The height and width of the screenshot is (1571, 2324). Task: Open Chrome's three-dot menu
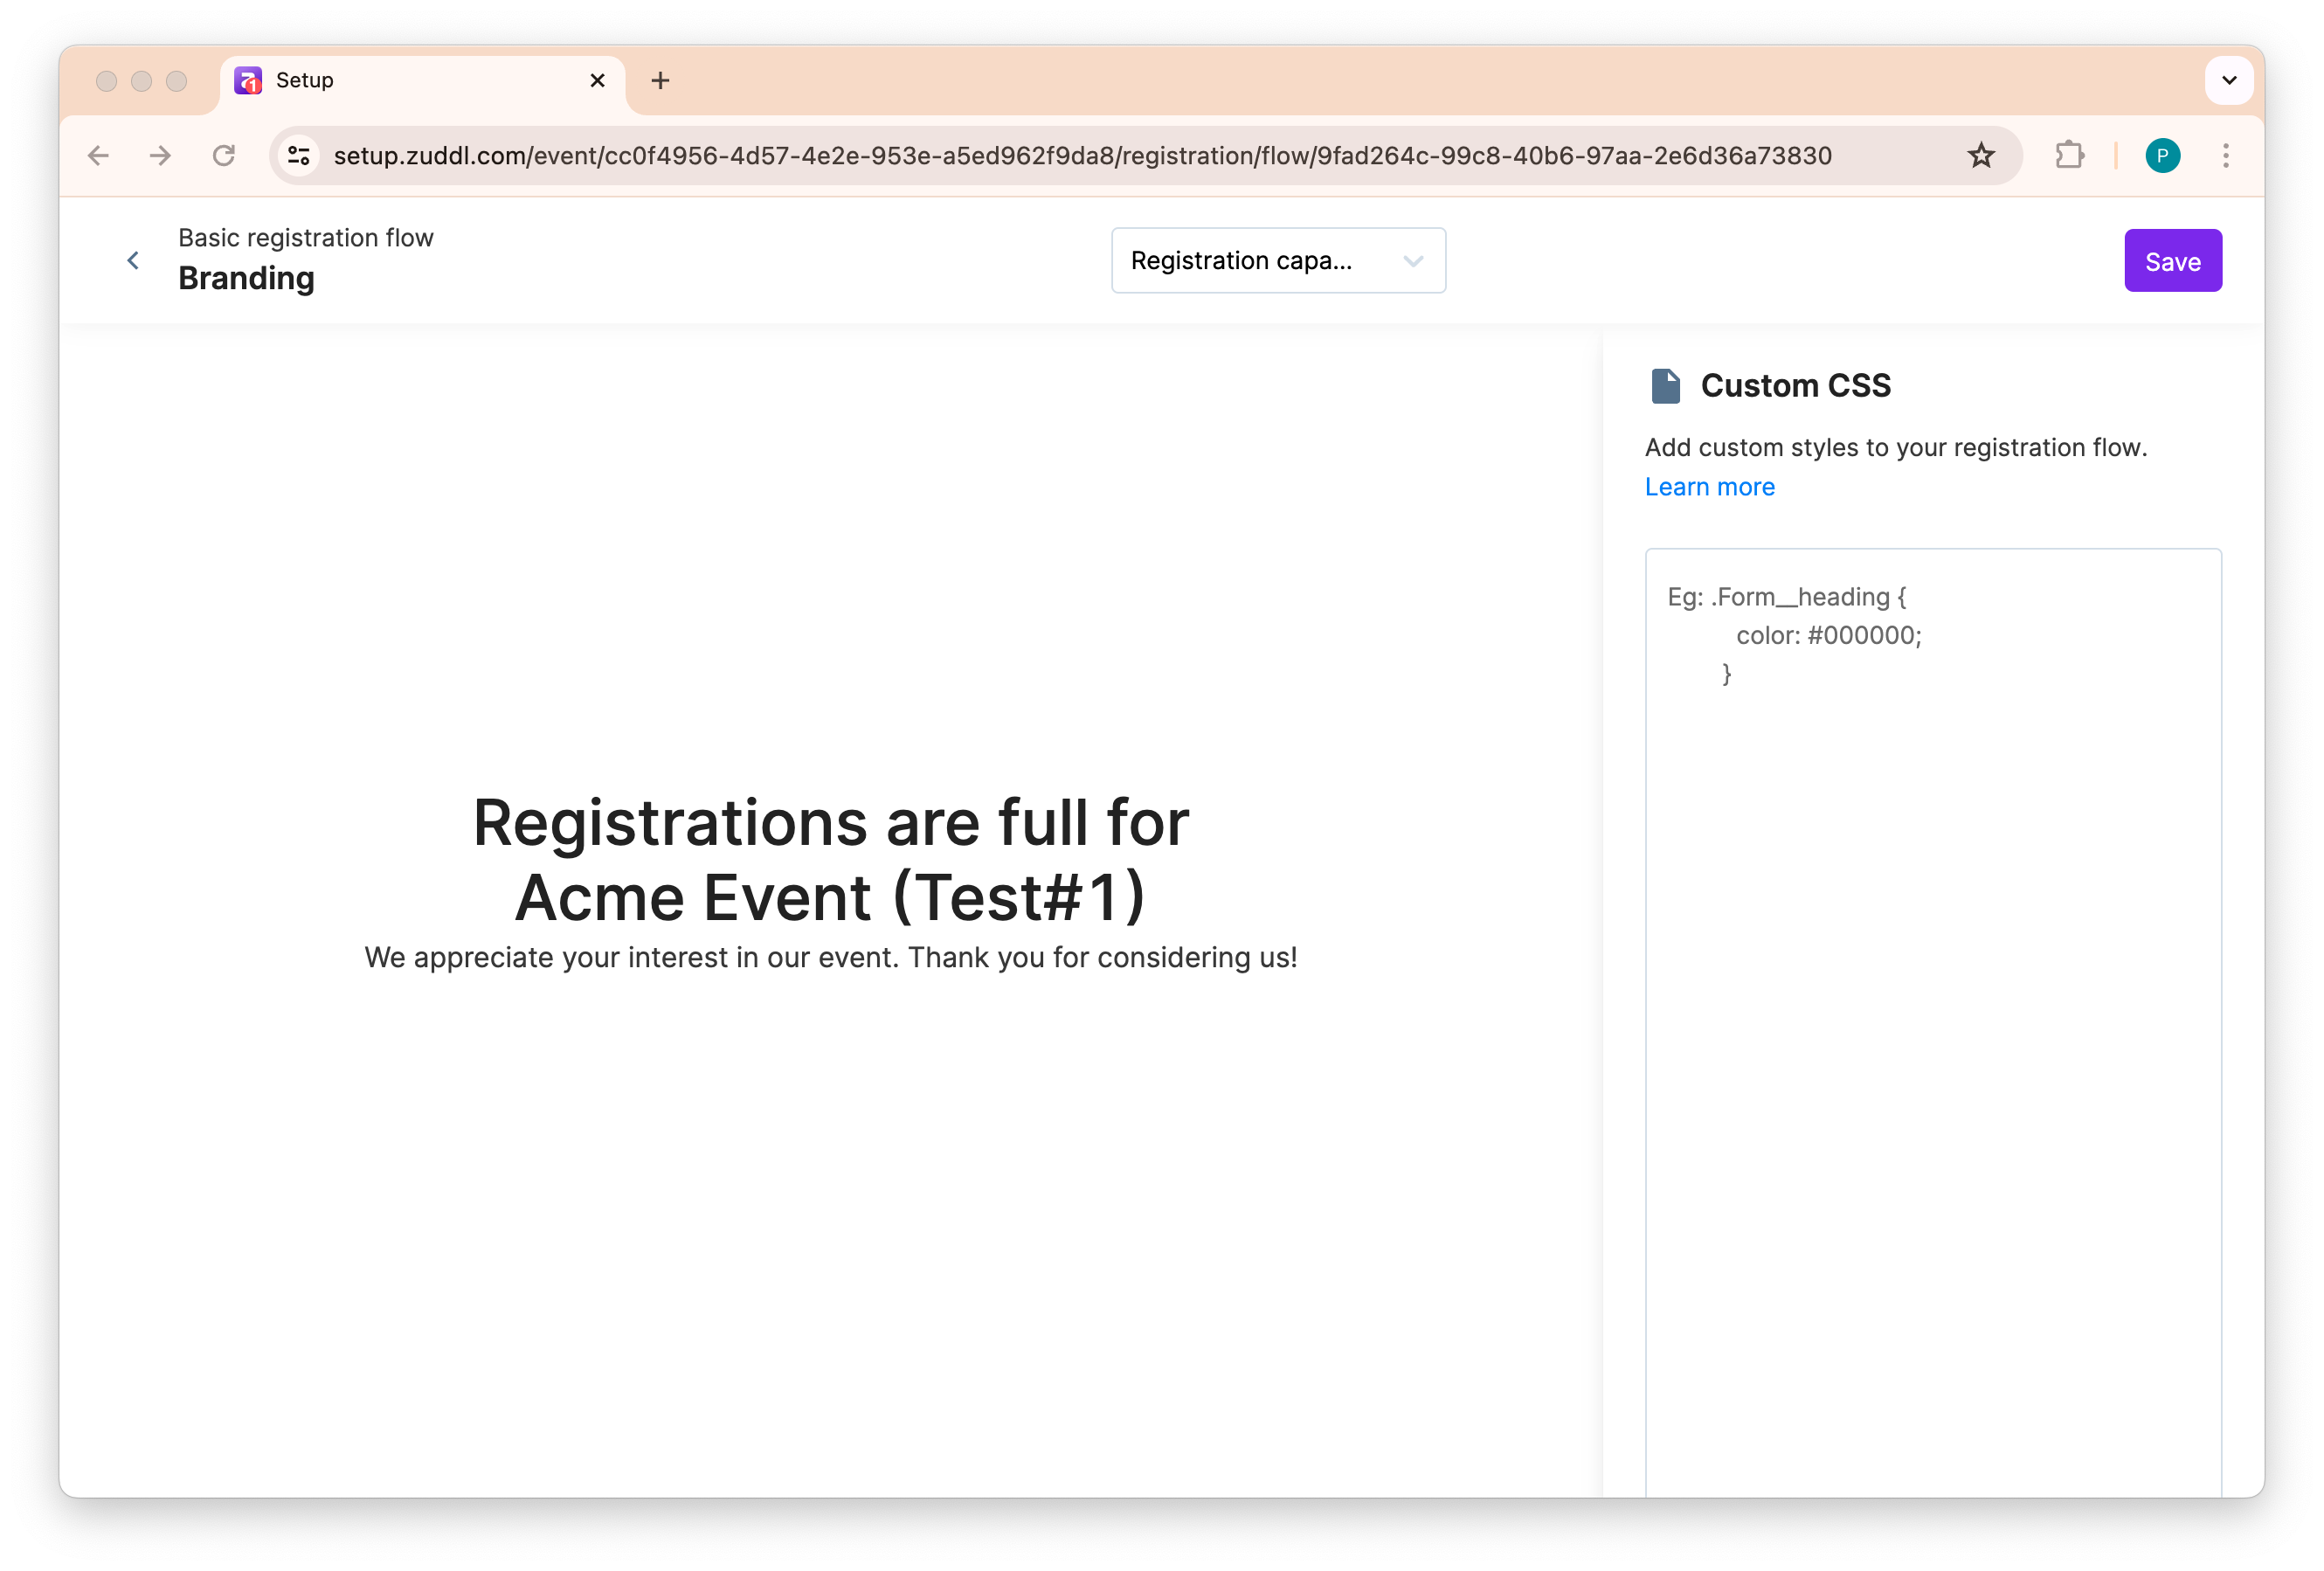pyautogui.click(x=2225, y=156)
